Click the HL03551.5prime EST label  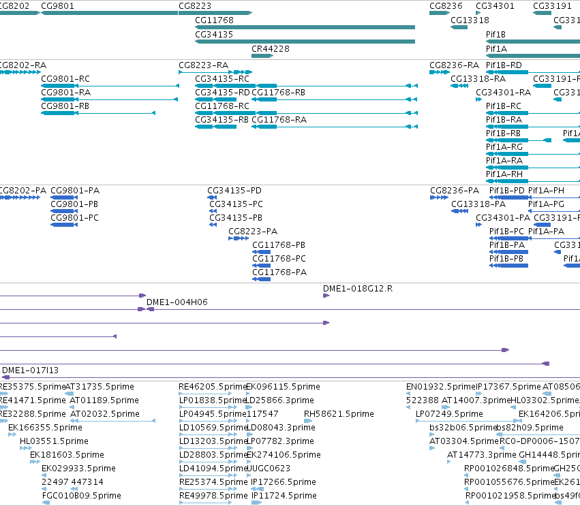(x=54, y=441)
